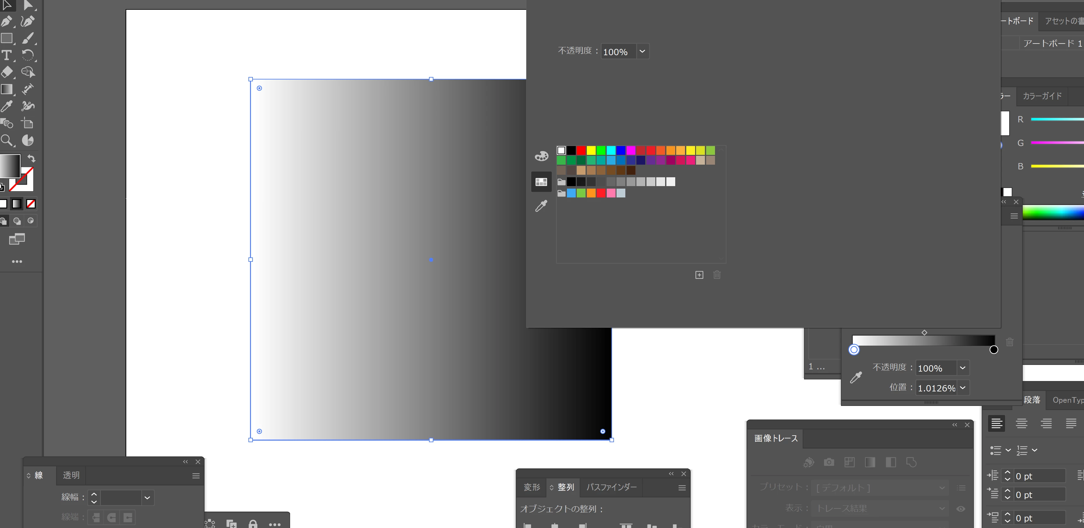Select the Rotate tool
This screenshot has width=1084, height=528.
pos(28,55)
